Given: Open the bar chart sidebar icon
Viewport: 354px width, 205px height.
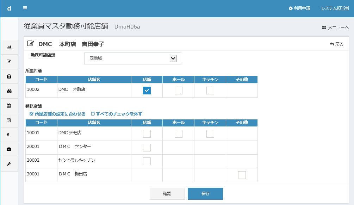Looking at the screenshot, I should 9,47.
